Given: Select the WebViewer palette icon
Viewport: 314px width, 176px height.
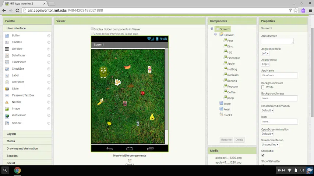Looking at the screenshot, I should point(7,115).
